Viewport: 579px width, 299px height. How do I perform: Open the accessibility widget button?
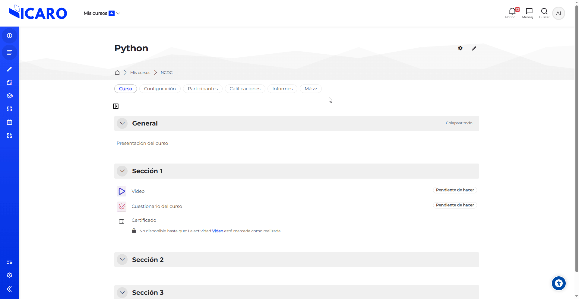tap(558, 283)
